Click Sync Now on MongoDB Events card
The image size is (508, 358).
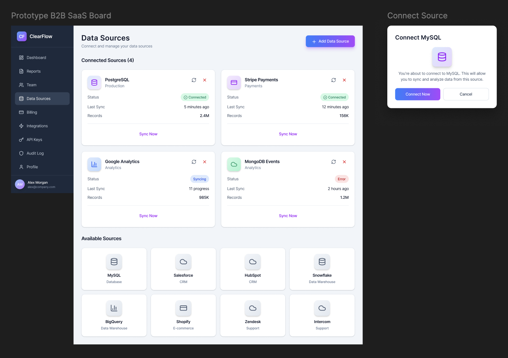[x=288, y=216]
